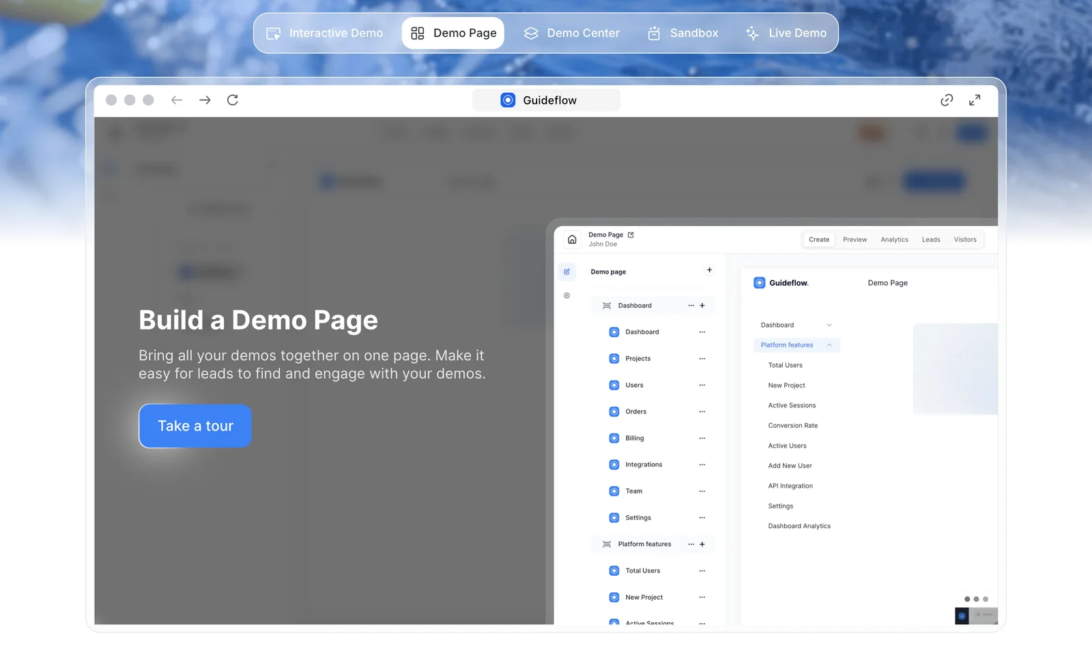Expand the Dashboard dropdown chevron in the preview
This screenshot has height=655, width=1092.
click(829, 325)
